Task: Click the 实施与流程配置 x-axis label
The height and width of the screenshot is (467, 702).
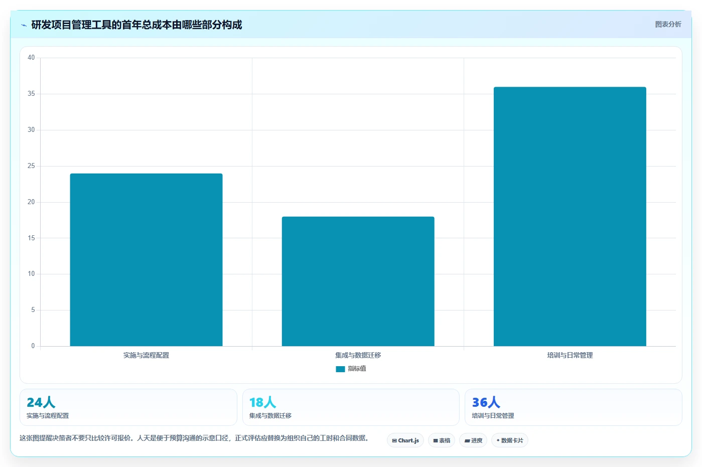Action: coord(146,355)
